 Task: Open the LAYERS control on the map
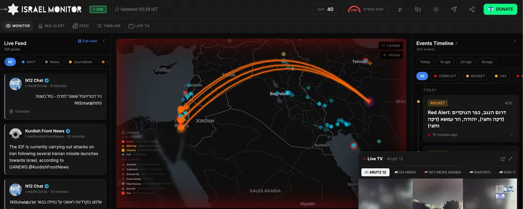point(391,46)
